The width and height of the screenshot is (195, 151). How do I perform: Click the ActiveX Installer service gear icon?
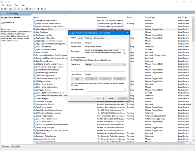34,20
